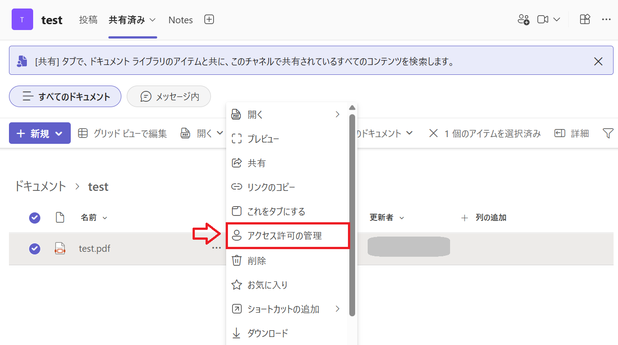This screenshot has width=618, height=345.
Task: Add a new tab with the plus icon
Action: [209, 19]
